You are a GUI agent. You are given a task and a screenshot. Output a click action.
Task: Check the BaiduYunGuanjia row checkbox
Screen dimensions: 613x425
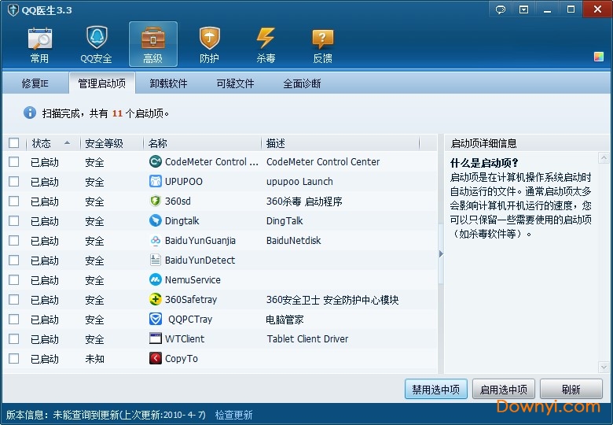click(13, 240)
